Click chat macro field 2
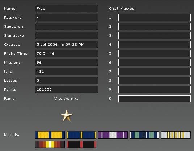 [155, 27]
